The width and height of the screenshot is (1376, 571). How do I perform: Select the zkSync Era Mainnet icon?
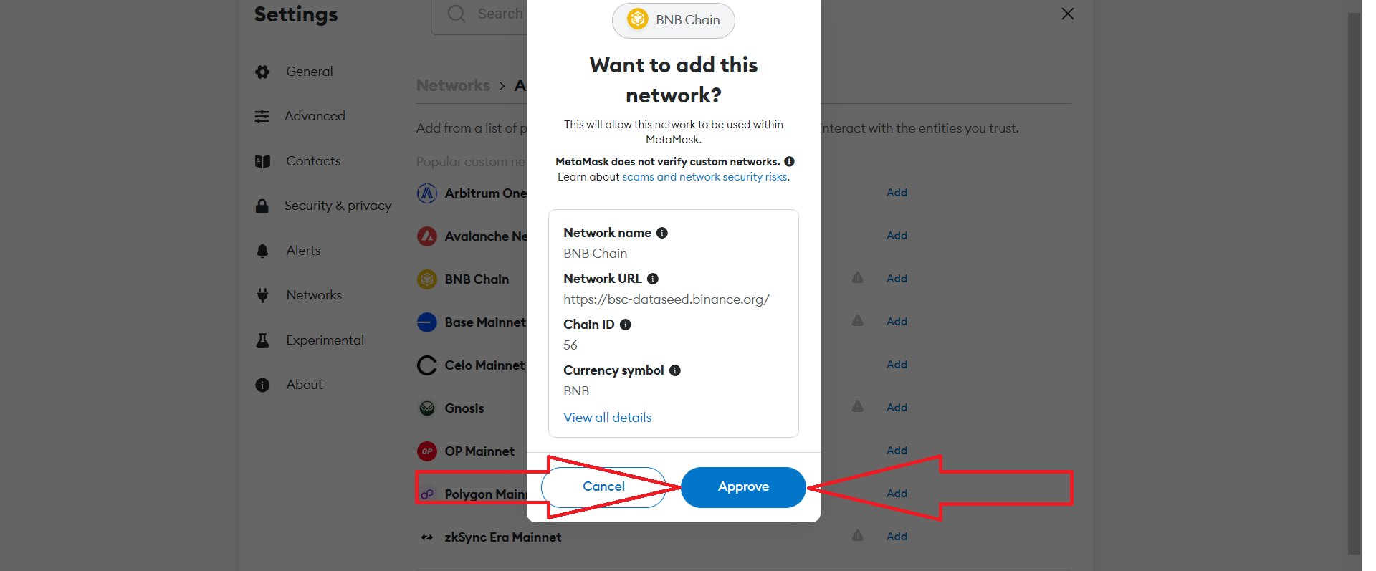click(427, 537)
